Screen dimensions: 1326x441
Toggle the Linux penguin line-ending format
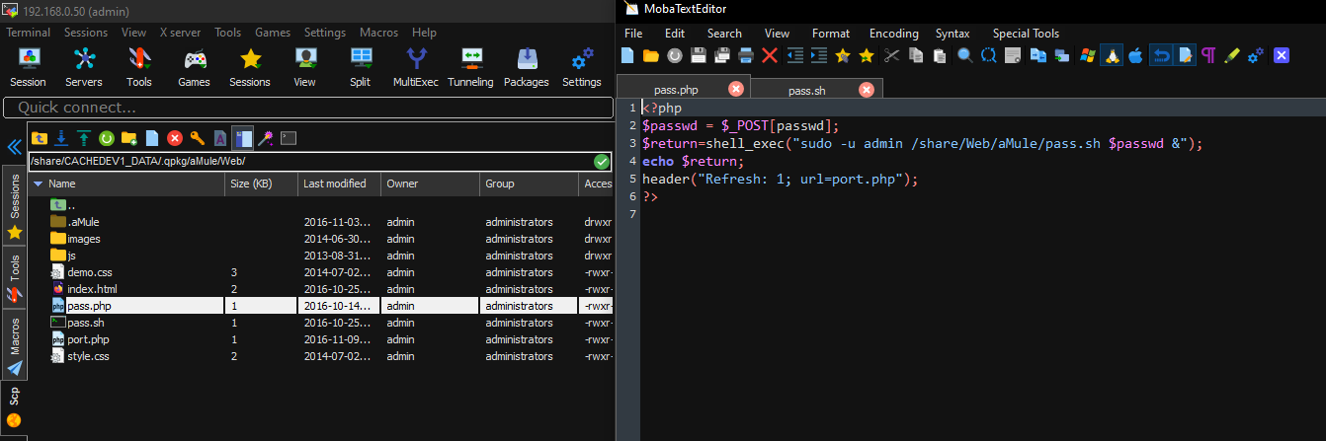click(1112, 55)
